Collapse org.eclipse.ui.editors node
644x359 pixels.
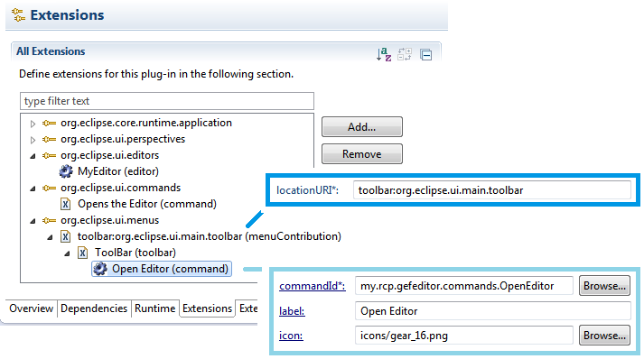pos(33,156)
